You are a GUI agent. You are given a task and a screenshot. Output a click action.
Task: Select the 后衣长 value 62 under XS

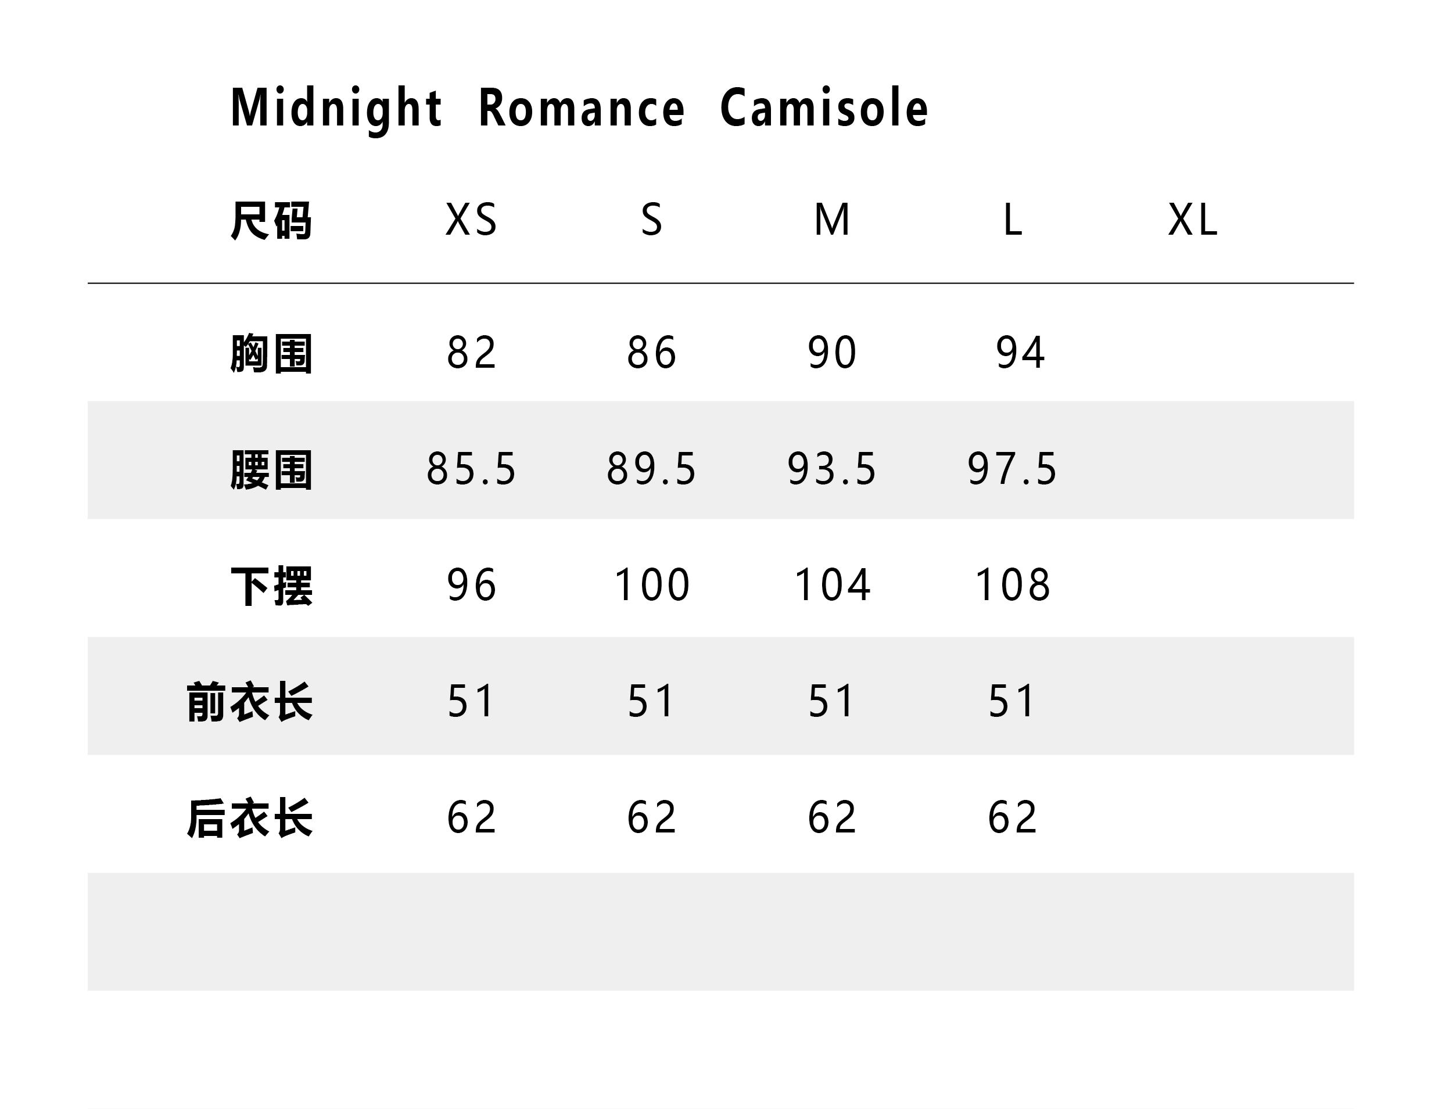tap(471, 817)
